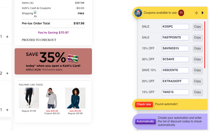210x131 pixels.
Task: Click the Kohl's Card image in banner
Action: 73,58
